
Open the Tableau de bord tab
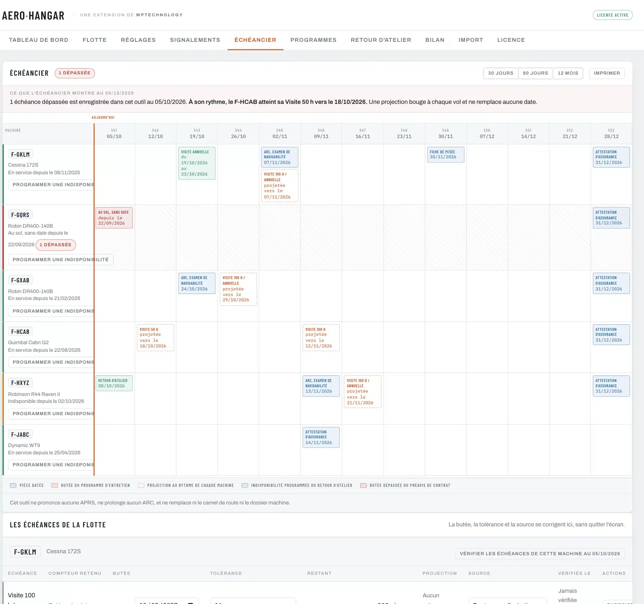[39, 40]
